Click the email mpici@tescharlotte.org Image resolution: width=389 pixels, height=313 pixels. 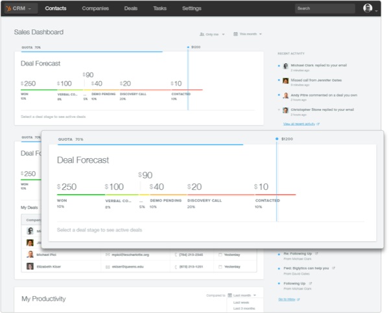(130, 255)
